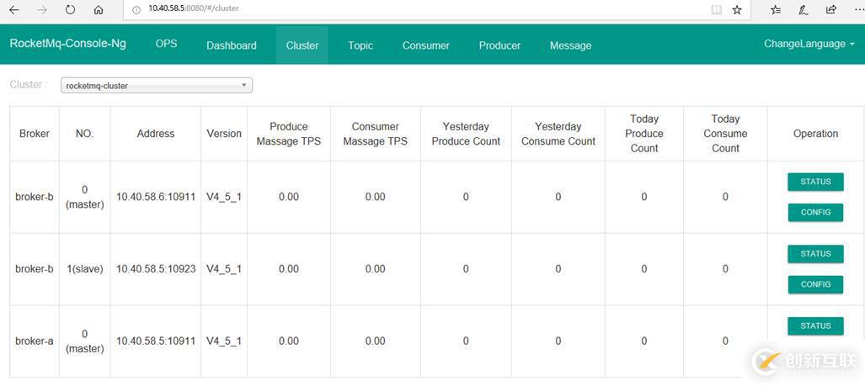Click the Today Consume Count header
Image resolution: width=865 pixels, height=386 pixels.
725,134
